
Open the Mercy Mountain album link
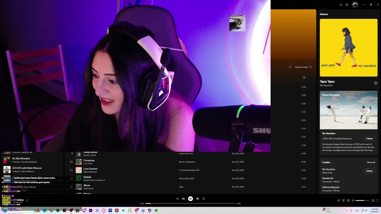pos(187,179)
